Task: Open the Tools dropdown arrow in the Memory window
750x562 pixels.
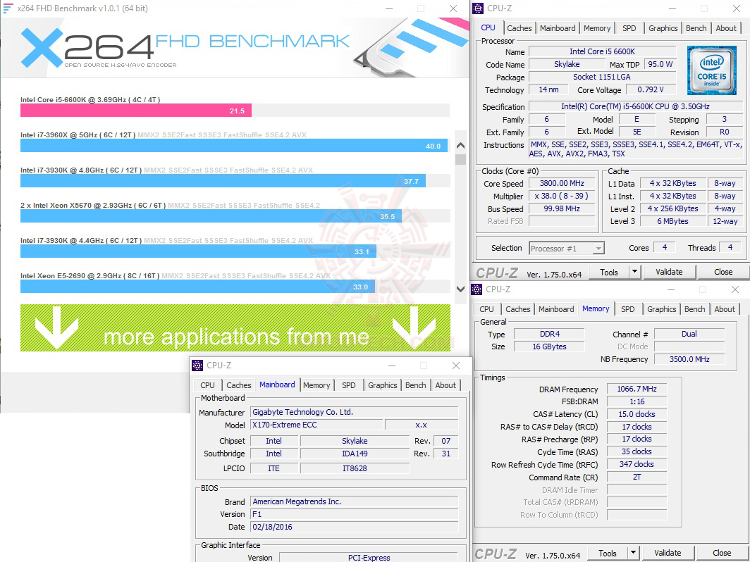Action: (x=633, y=553)
